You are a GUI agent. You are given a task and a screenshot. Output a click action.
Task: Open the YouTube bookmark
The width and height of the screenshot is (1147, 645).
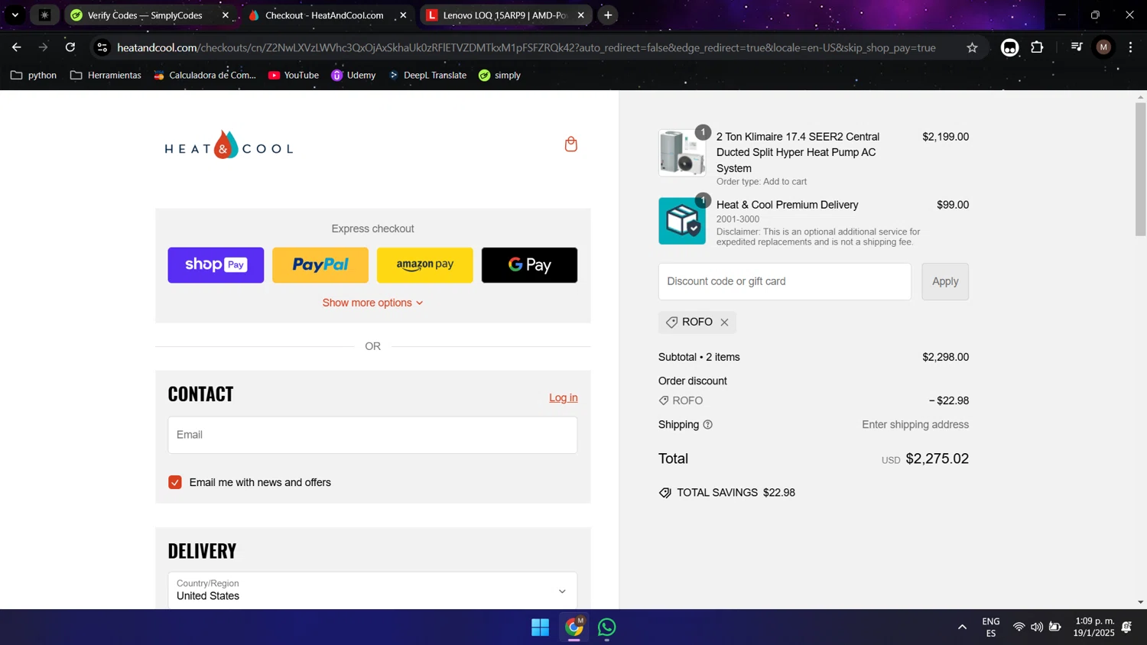pyautogui.click(x=294, y=75)
